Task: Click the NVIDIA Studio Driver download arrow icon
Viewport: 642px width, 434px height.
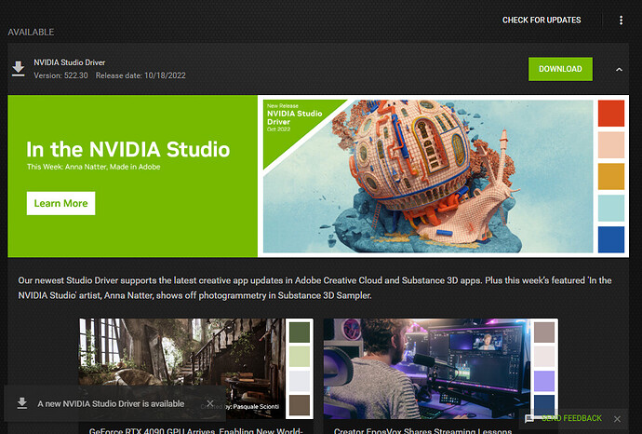Action: pos(18,69)
